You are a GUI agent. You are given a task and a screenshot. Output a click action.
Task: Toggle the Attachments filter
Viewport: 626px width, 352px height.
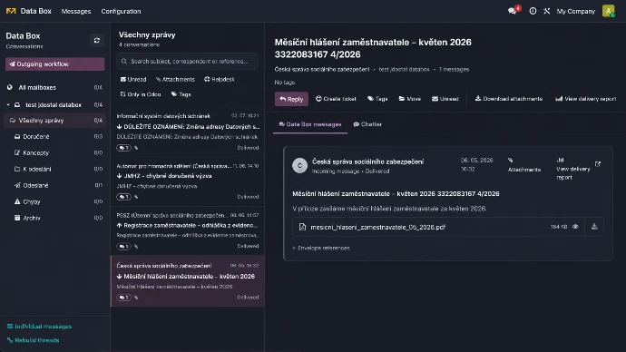click(x=175, y=80)
